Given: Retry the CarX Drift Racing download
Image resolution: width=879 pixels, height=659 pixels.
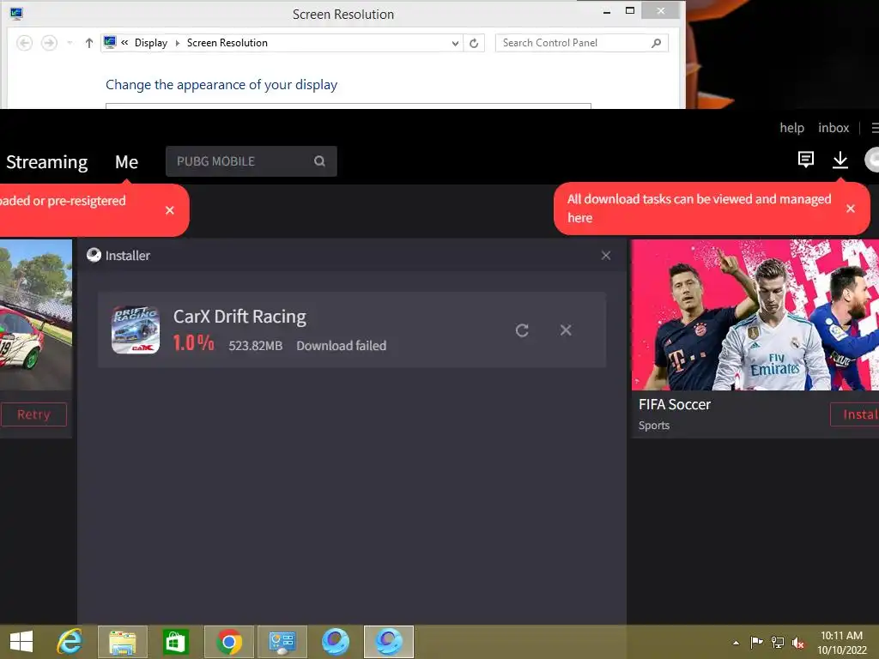Looking at the screenshot, I should [x=522, y=330].
